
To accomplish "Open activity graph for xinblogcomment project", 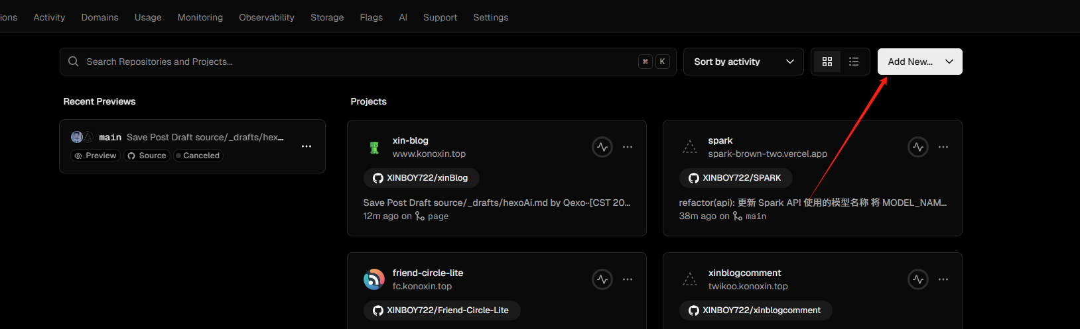I will pos(918,279).
